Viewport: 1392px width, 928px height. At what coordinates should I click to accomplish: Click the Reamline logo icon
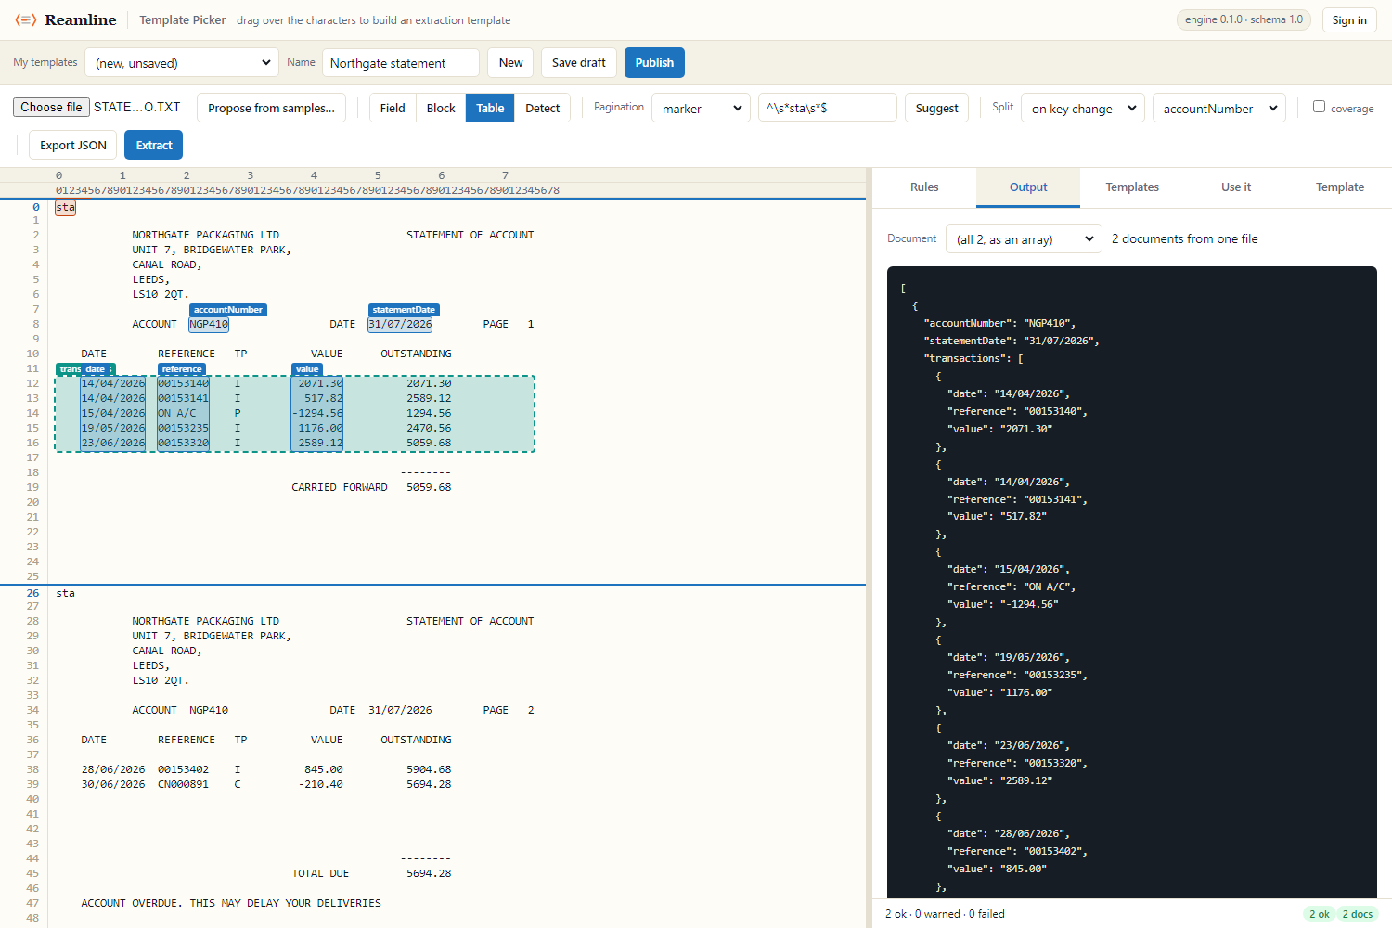click(x=26, y=19)
